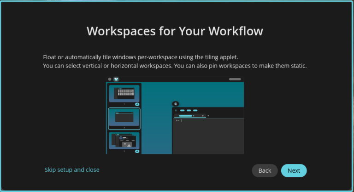
Task: Click the pin icon on the third workspace
Action: click(137, 151)
